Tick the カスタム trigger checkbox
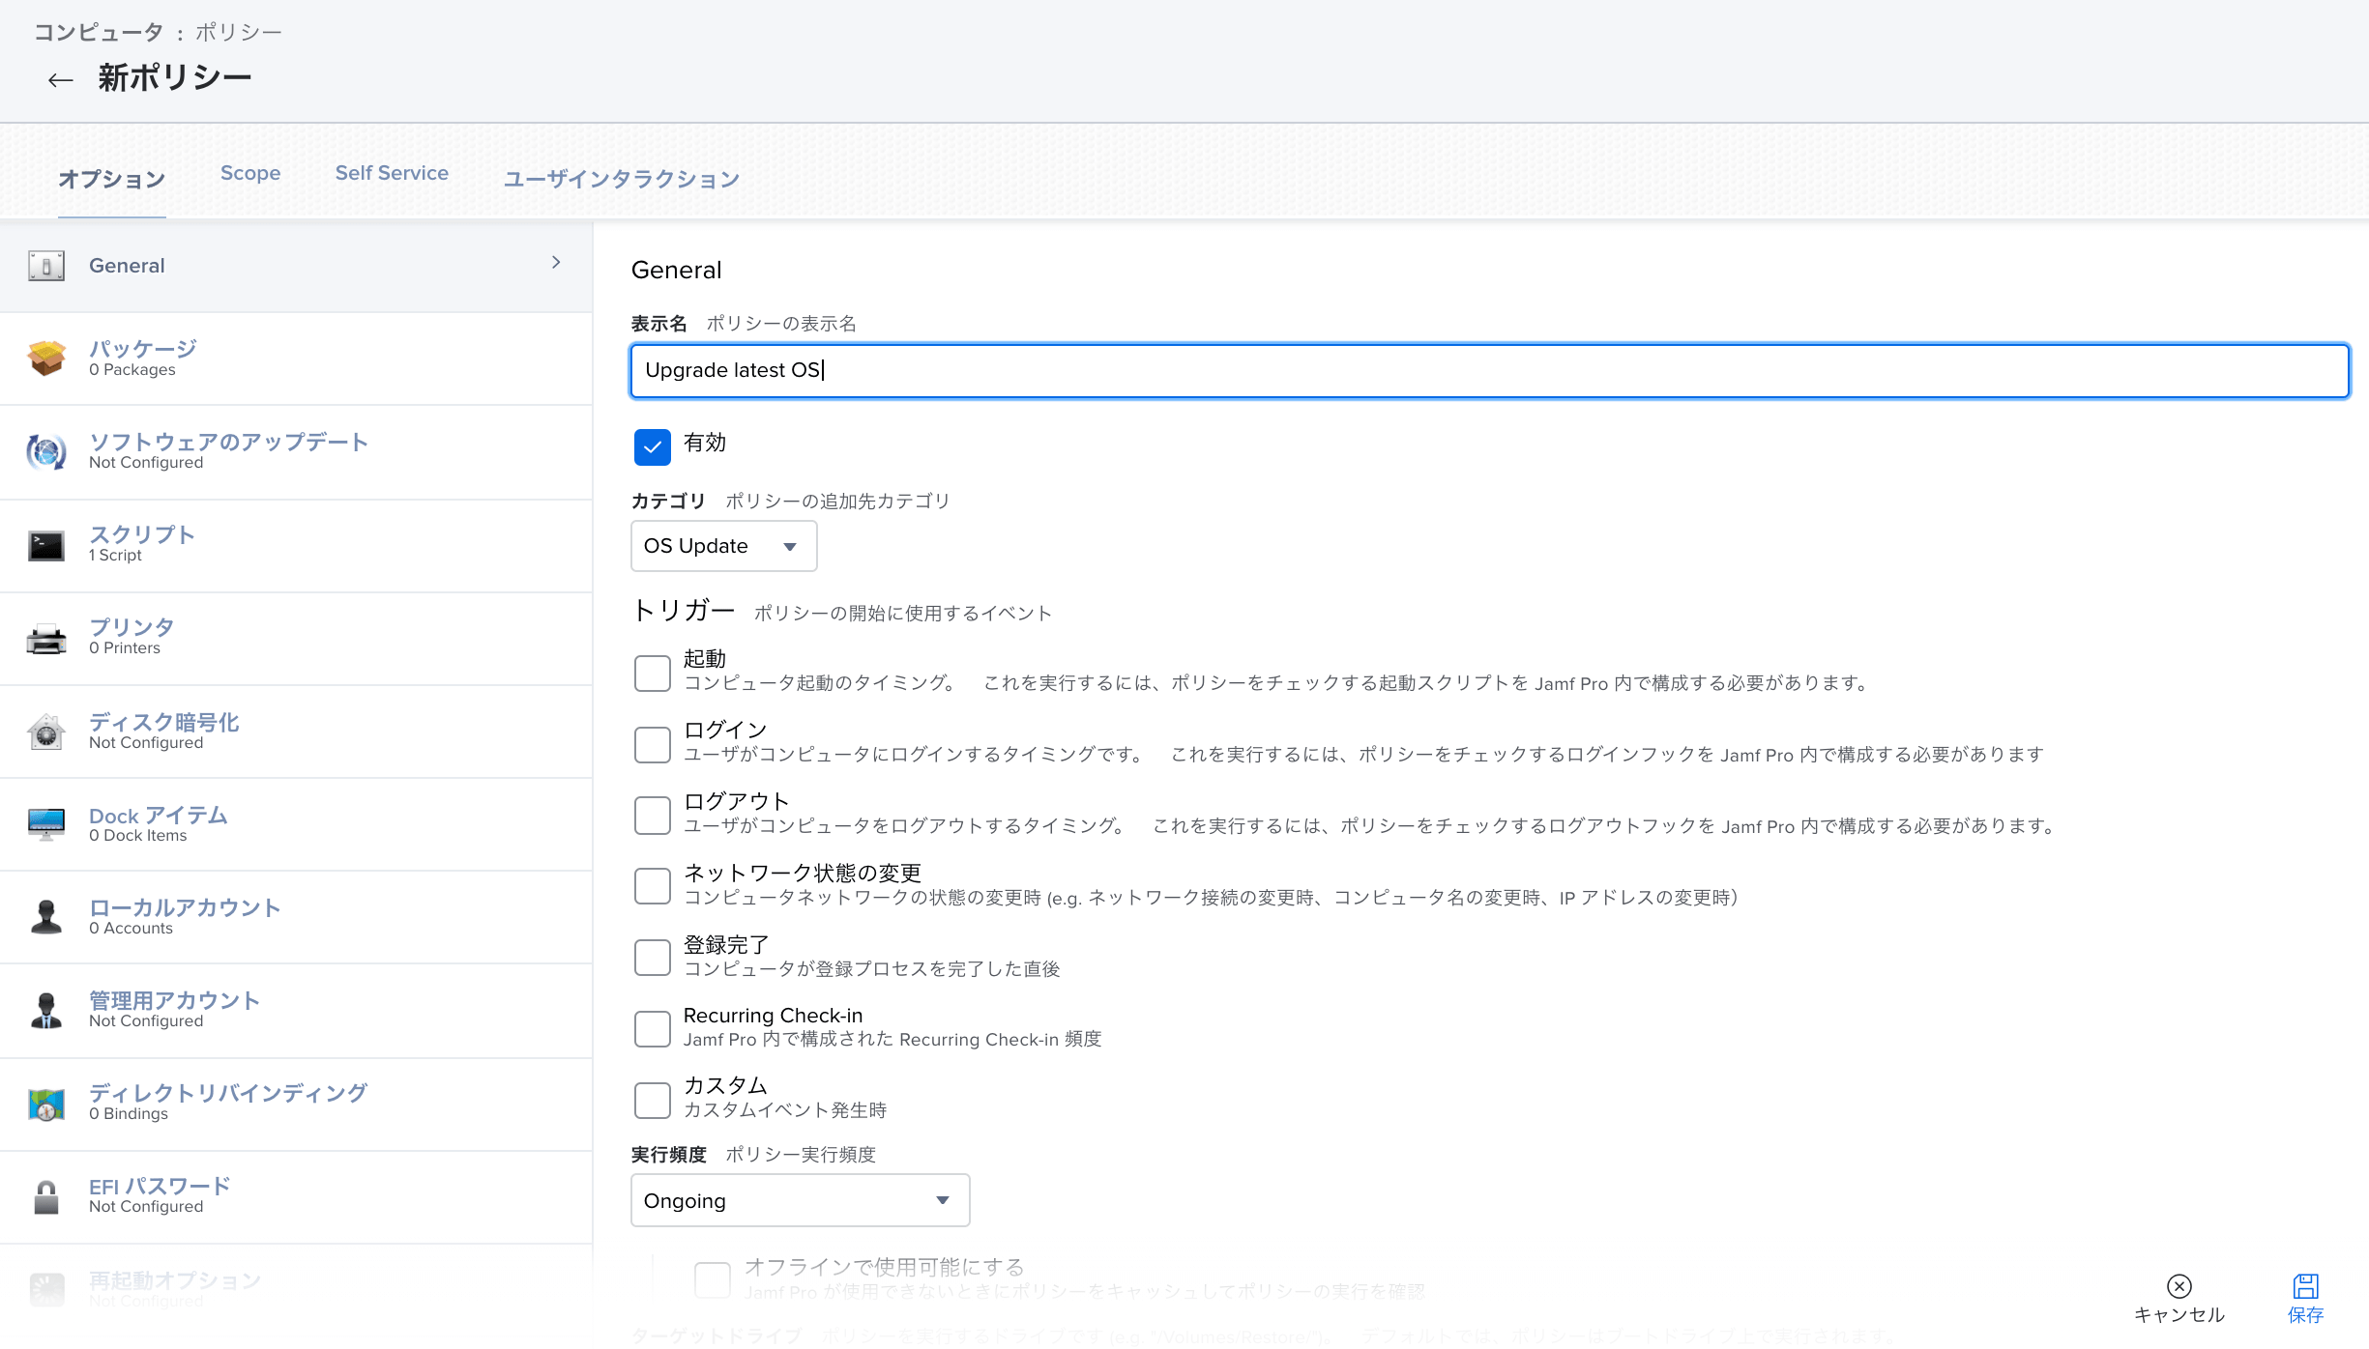 click(x=653, y=1100)
